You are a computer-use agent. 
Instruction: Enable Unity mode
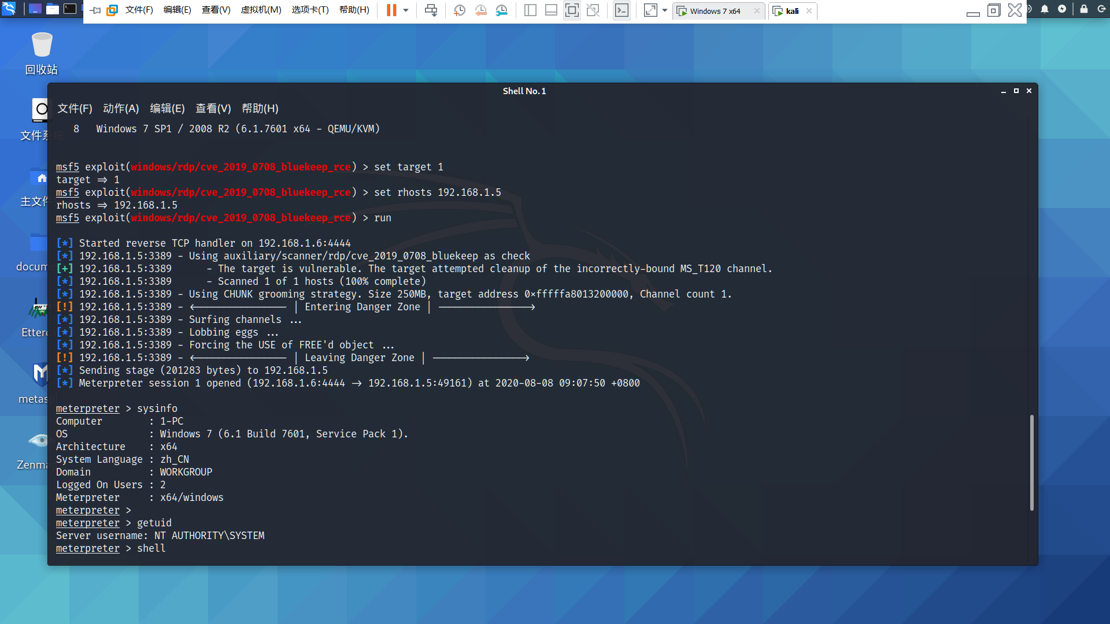point(593,10)
